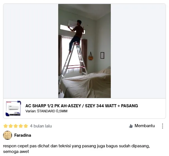The width and height of the screenshot is (169, 156).
Task: Open Faradina's profile avatar
Action: point(8,135)
